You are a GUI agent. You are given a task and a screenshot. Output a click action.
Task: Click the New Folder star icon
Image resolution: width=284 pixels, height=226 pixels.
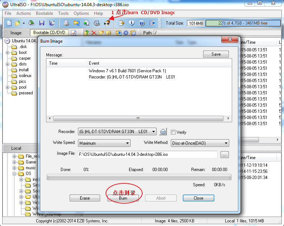click(x=101, y=33)
